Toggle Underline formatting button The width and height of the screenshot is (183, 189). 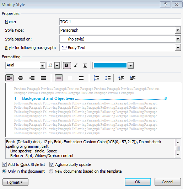[85, 65]
